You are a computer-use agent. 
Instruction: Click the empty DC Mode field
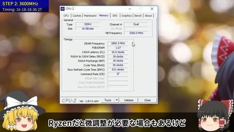136,29
